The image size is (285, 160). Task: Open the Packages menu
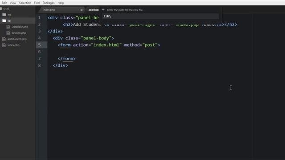[49, 3]
